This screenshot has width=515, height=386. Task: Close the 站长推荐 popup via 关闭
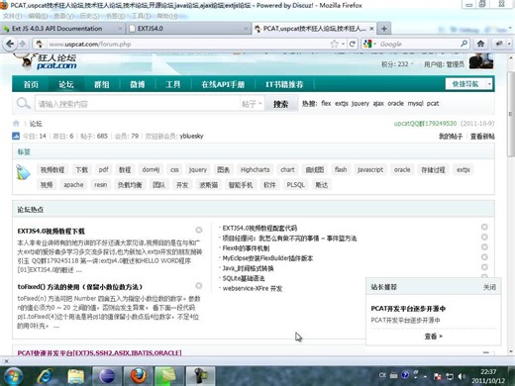pyautogui.click(x=489, y=287)
